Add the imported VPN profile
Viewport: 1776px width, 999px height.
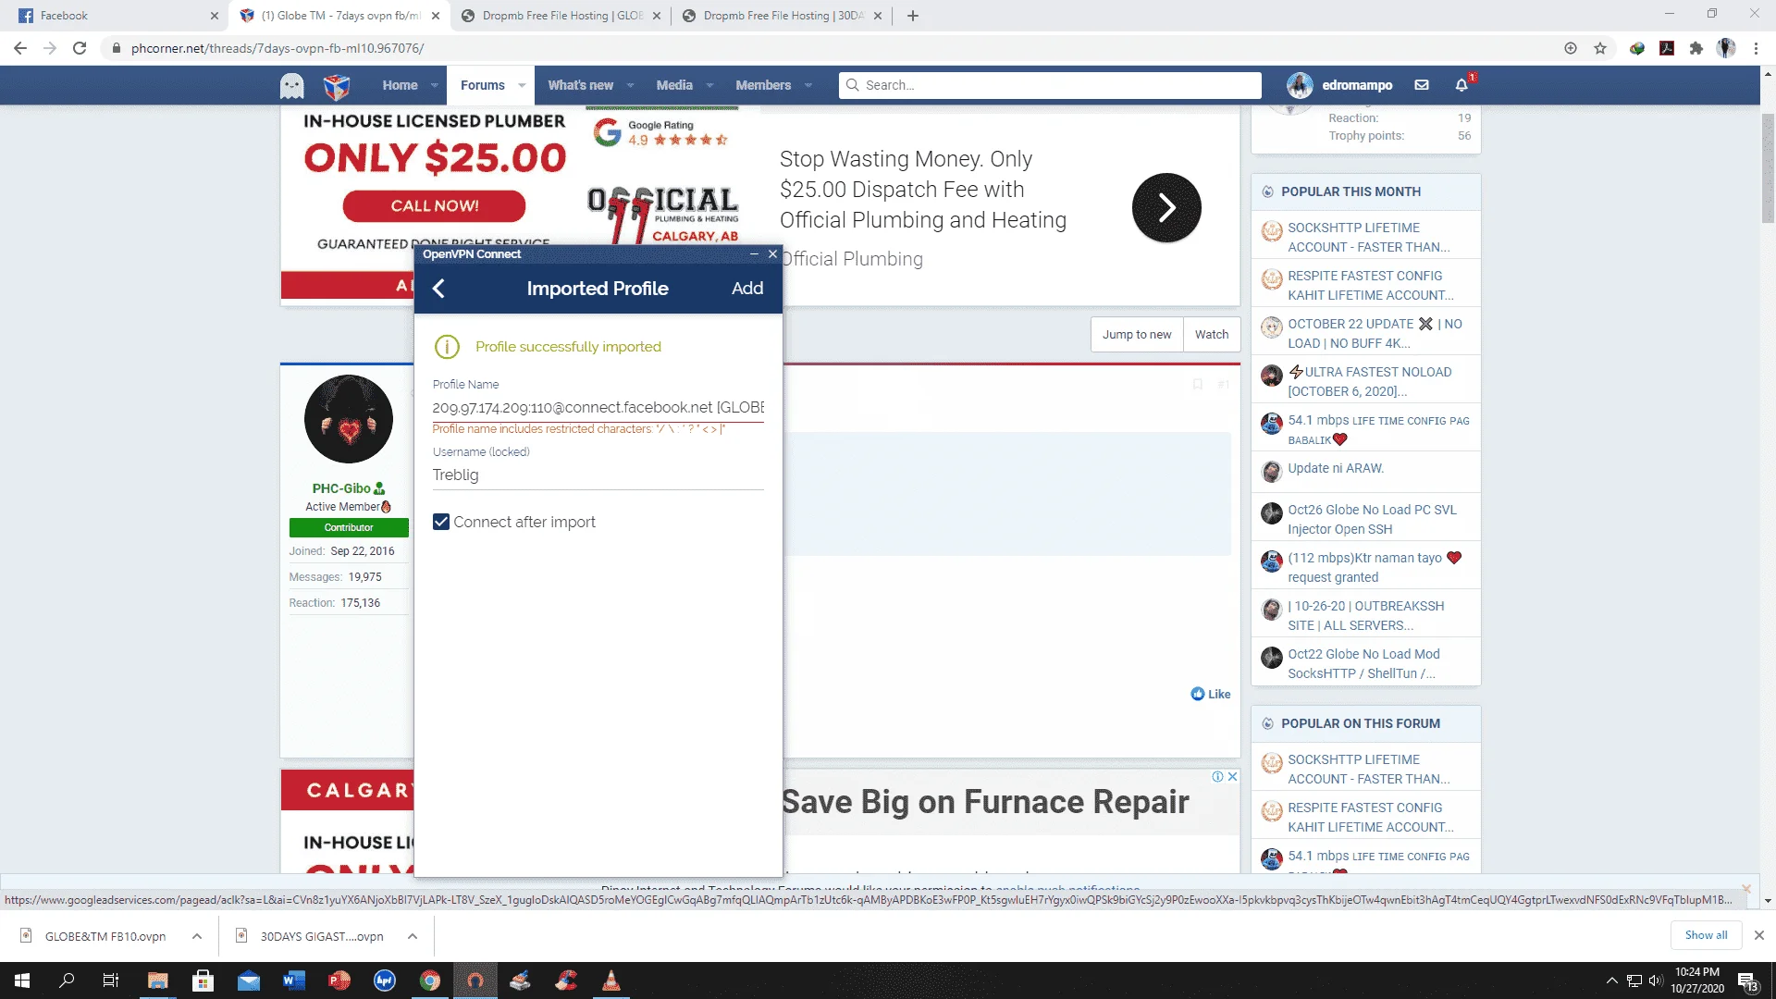pyautogui.click(x=747, y=289)
